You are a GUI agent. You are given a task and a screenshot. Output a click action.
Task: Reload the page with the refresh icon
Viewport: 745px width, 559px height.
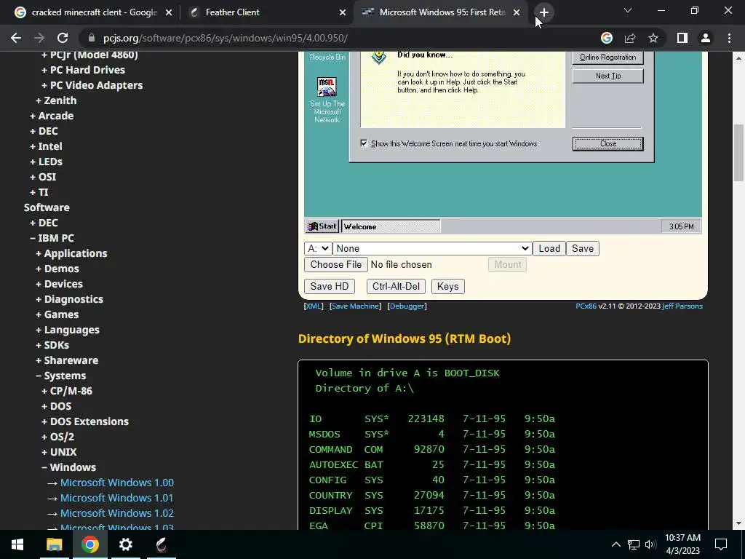point(63,38)
